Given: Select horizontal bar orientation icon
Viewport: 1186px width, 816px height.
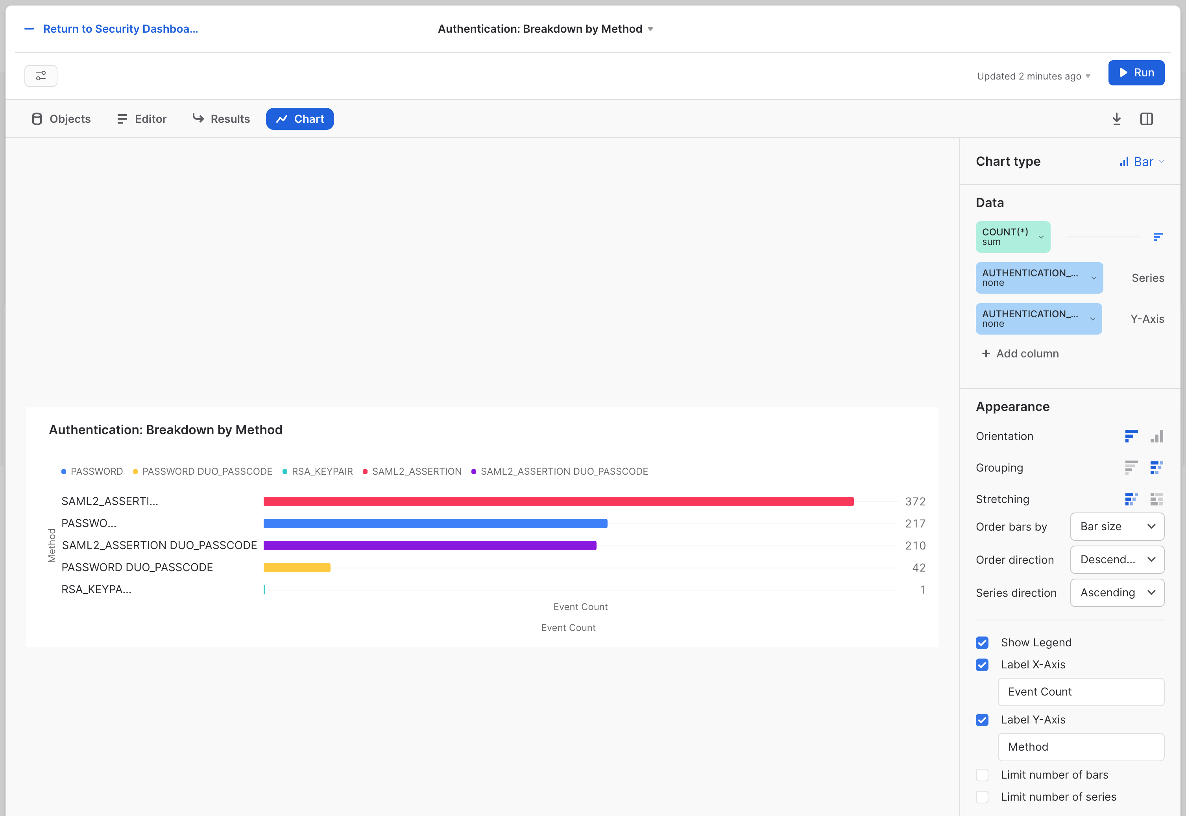Looking at the screenshot, I should click(1131, 436).
